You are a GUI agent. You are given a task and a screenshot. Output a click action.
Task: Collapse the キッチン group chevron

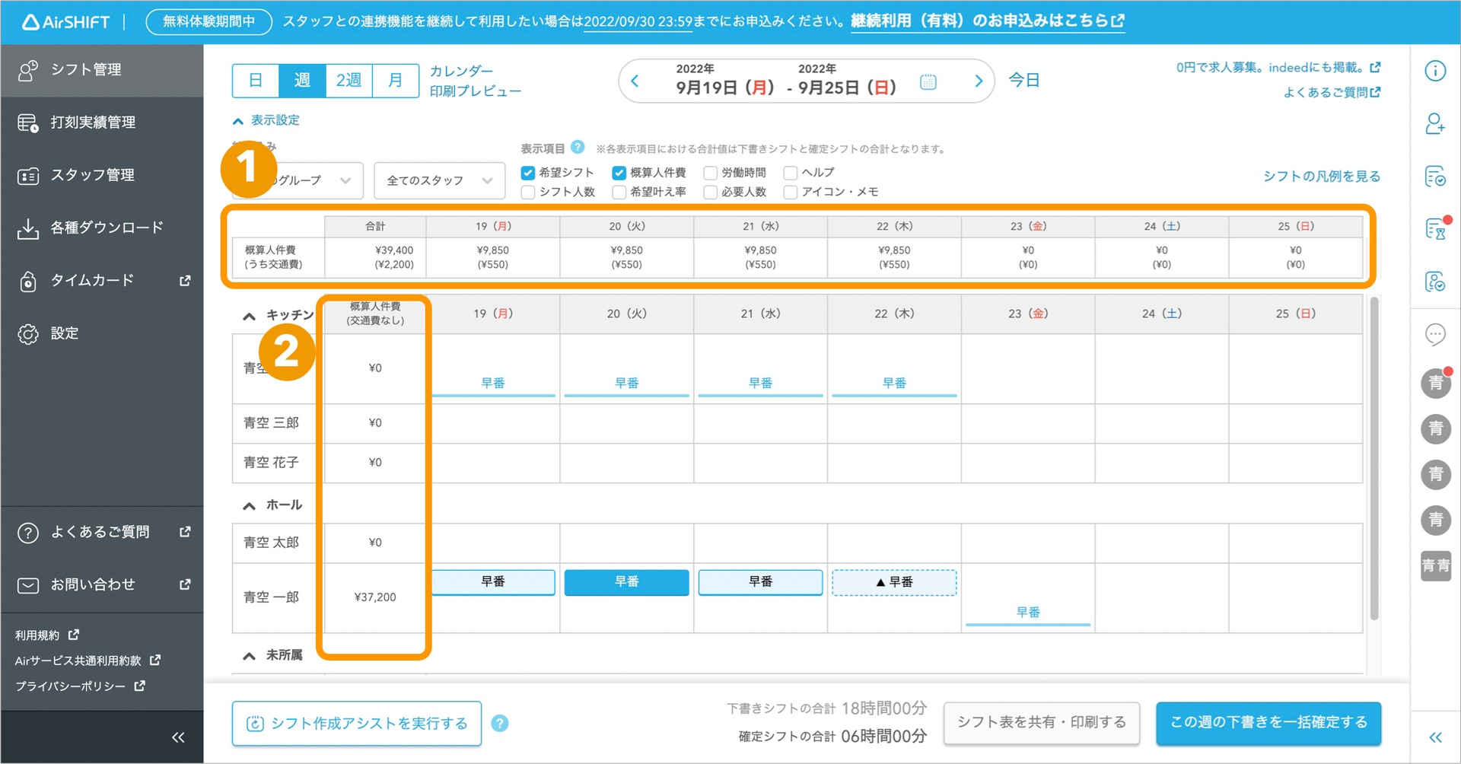pyautogui.click(x=248, y=317)
